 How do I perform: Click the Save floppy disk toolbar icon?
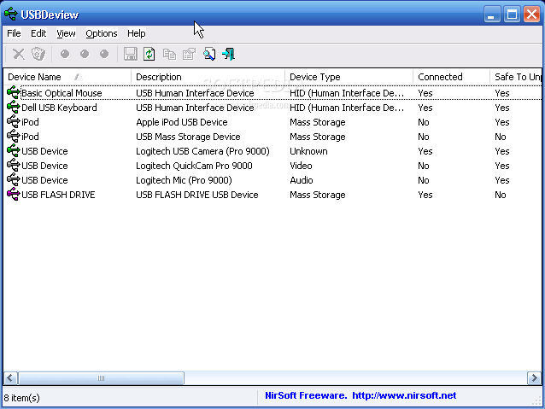click(131, 54)
